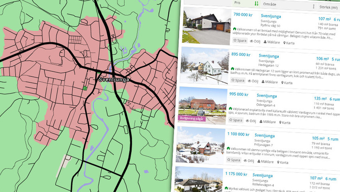Hide the Hedegatan 12 listing with Dölj
Image resolution: width=340 pixels, height=192 pixels.
click(x=253, y=81)
